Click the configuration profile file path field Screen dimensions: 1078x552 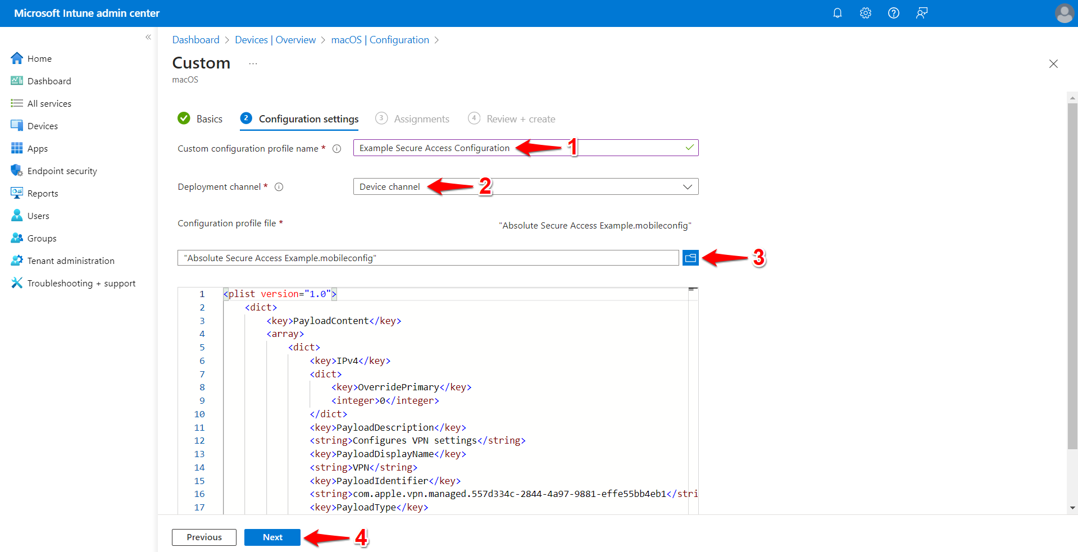[x=428, y=258]
